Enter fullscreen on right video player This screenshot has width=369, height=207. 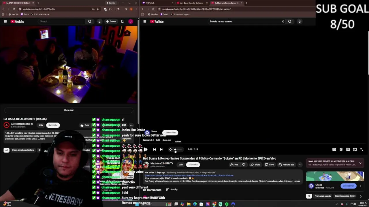point(362,149)
